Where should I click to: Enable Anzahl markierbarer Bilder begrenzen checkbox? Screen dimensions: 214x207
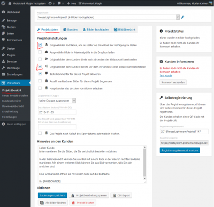[x=40, y=81]
